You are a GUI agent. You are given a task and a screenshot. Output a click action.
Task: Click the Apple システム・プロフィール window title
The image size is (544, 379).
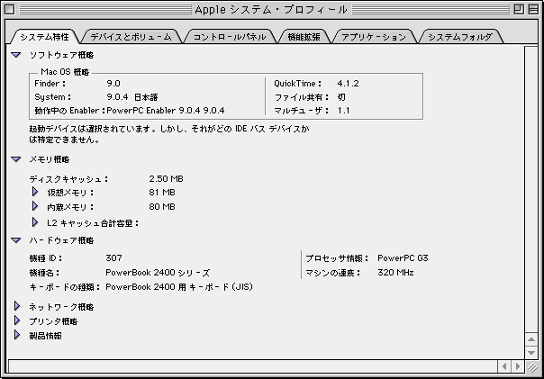coord(271,9)
